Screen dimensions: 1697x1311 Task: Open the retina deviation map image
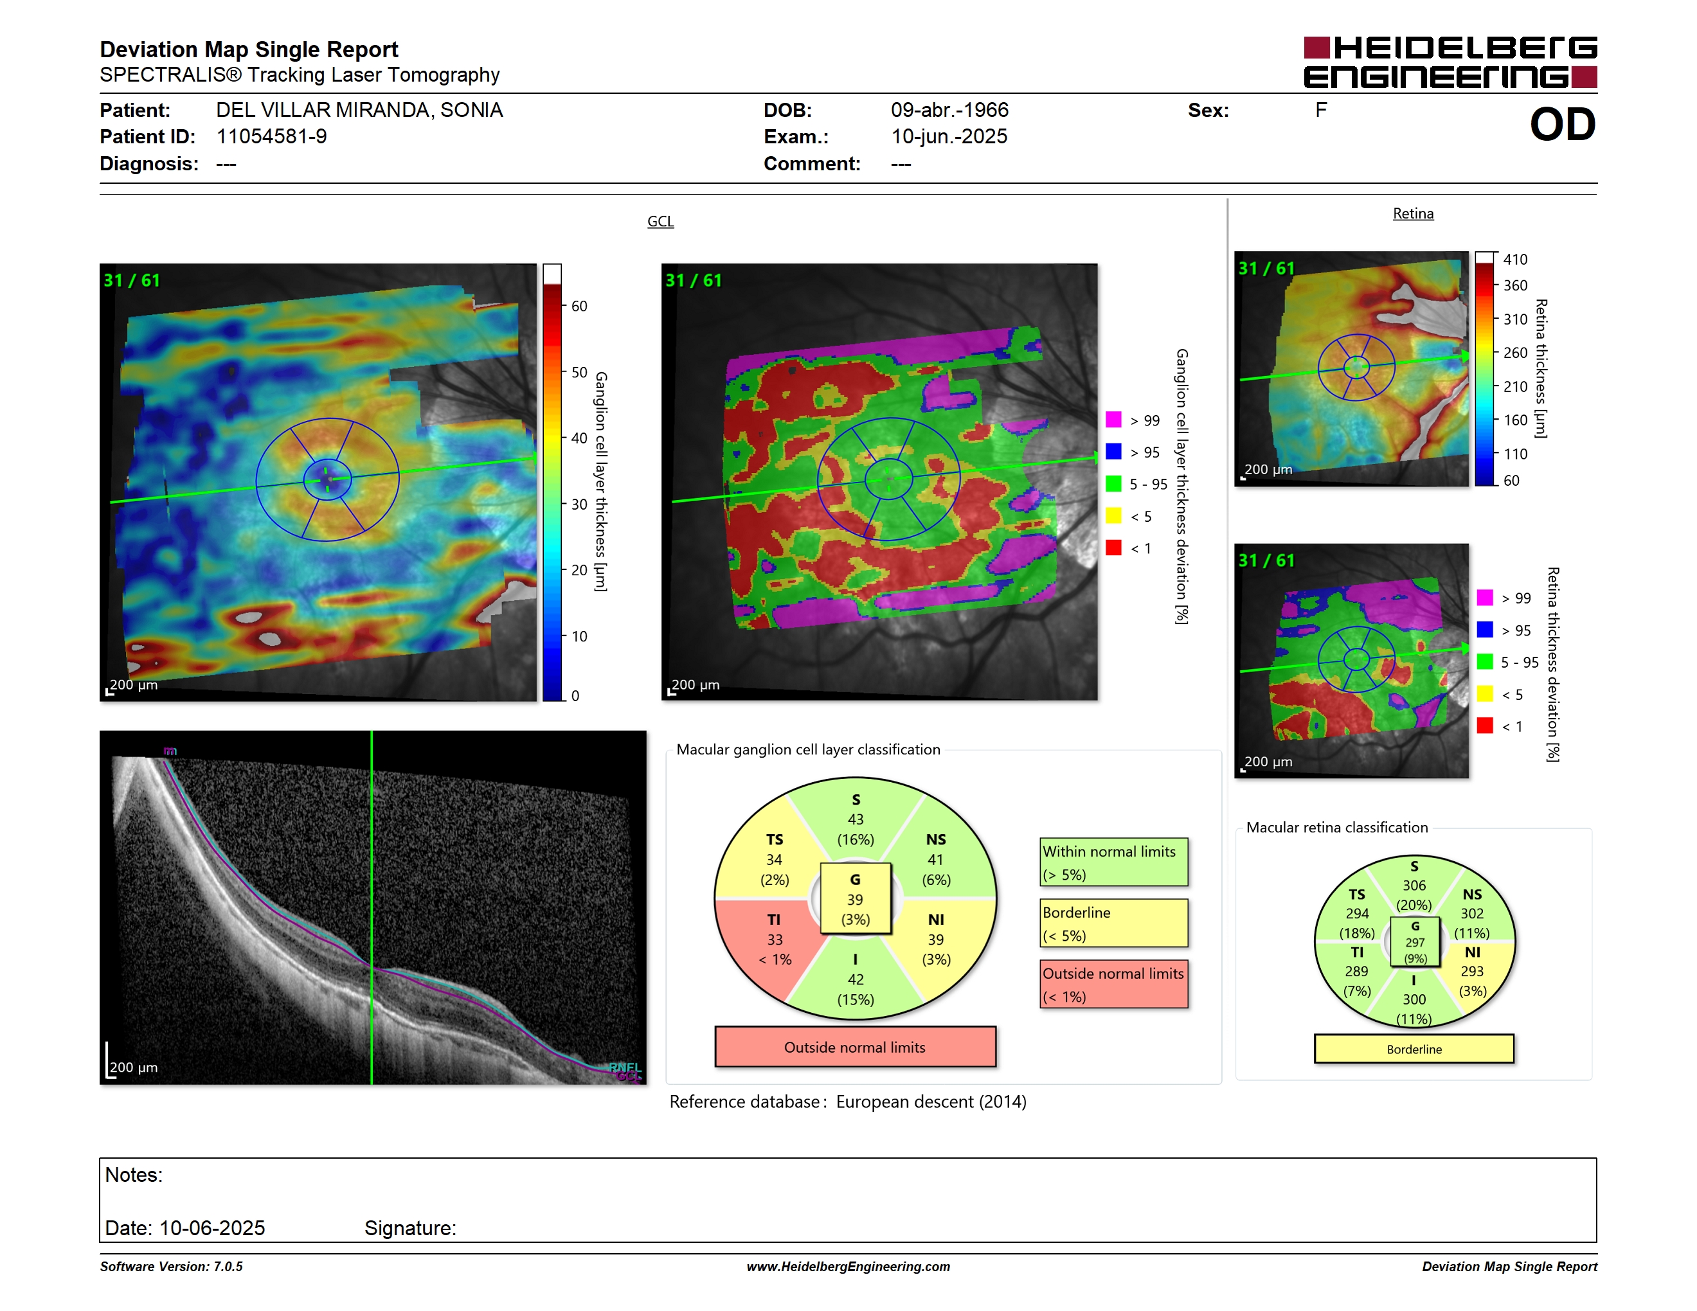pyautogui.click(x=1351, y=661)
